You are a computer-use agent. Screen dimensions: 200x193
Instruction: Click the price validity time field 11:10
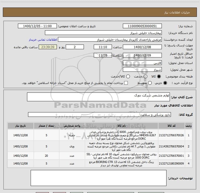pos(103,55)
